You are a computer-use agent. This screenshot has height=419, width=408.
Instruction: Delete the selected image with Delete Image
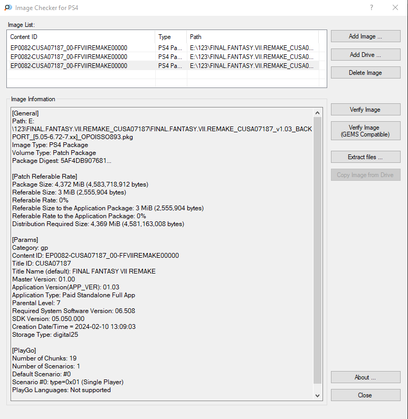point(365,73)
